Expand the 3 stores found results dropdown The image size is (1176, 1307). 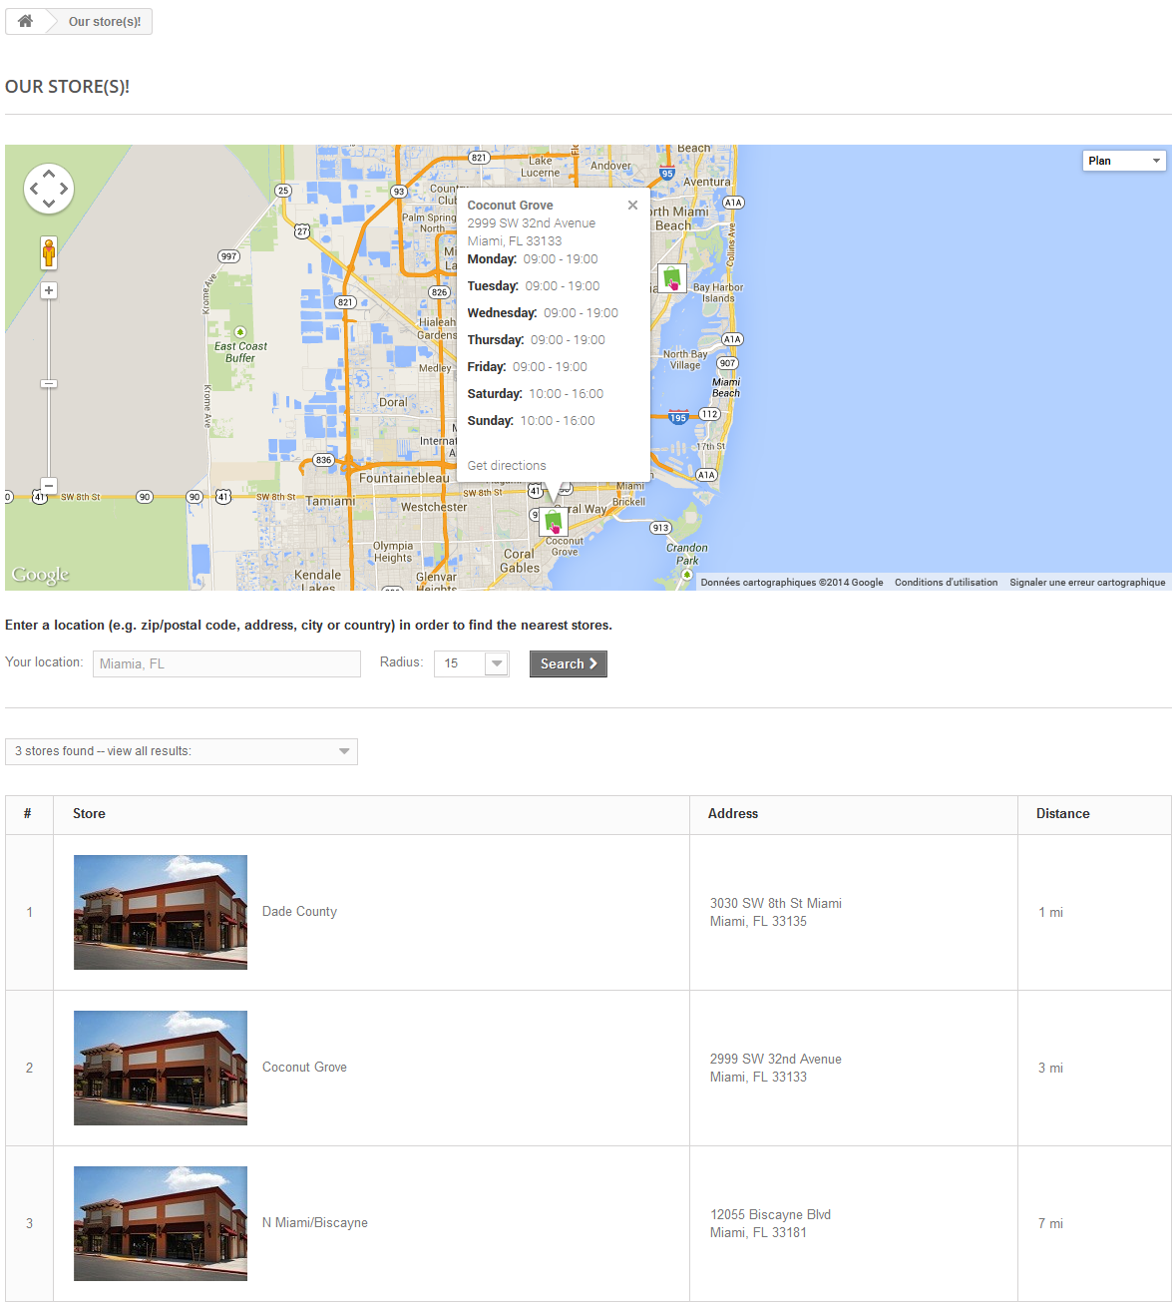tap(182, 751)
